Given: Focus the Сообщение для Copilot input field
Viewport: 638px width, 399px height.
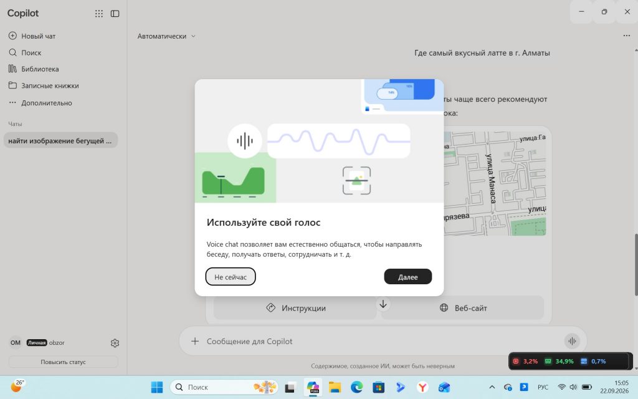Looking at the screenshot, I should 383,341.
